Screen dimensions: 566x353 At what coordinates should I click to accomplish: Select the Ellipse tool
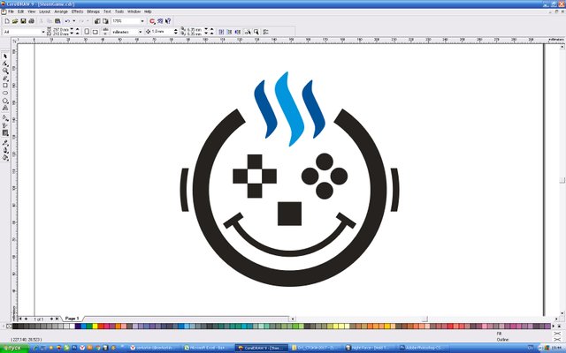[x=5, y=93]
